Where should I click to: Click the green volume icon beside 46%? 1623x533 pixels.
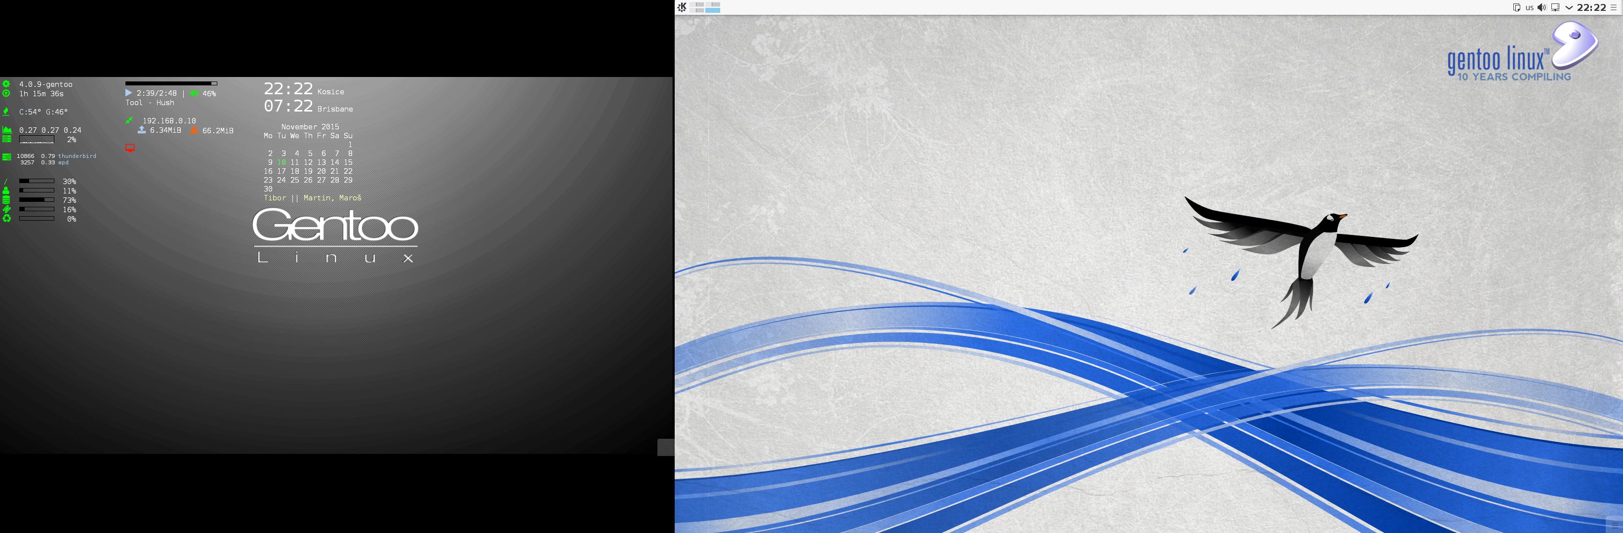(194, 93)
